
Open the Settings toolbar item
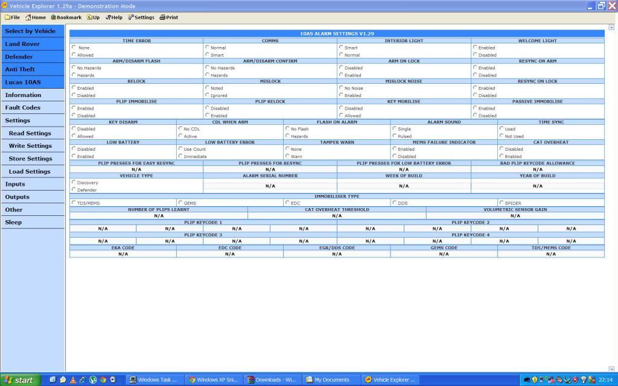pyautogui.click(x=141, y=17)
